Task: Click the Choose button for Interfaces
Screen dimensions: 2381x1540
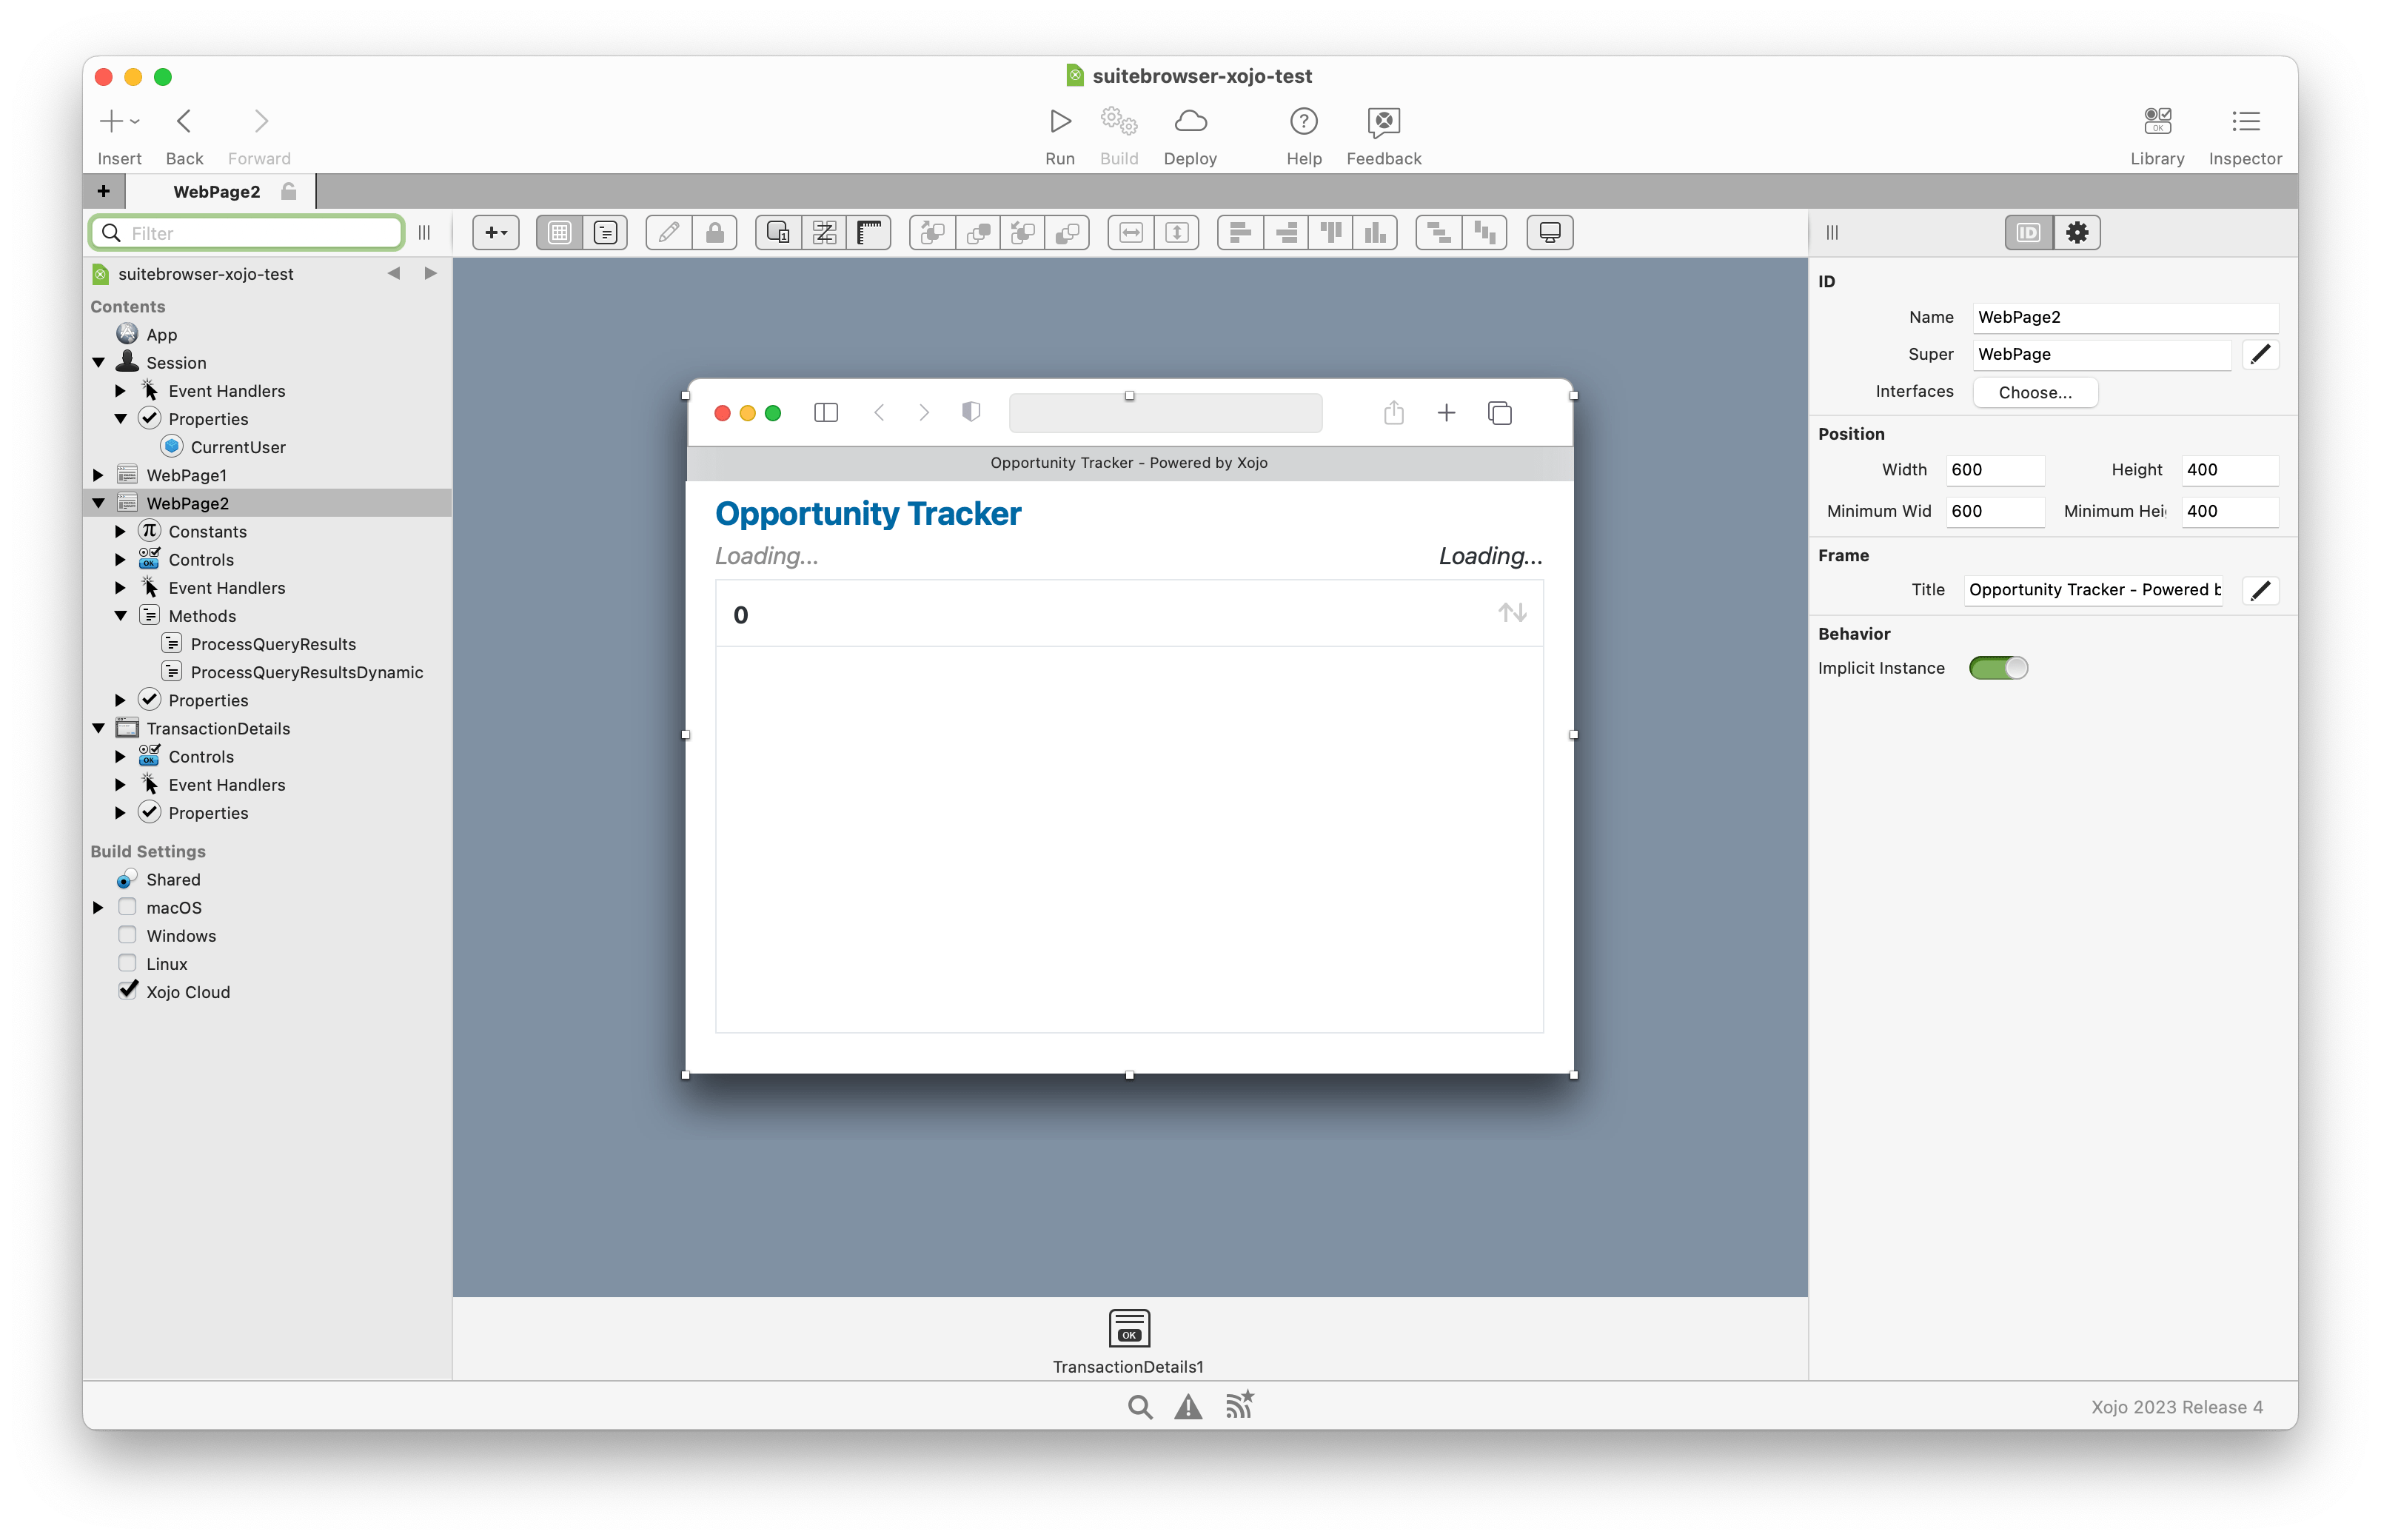Action: click(x=2034, y=392)
